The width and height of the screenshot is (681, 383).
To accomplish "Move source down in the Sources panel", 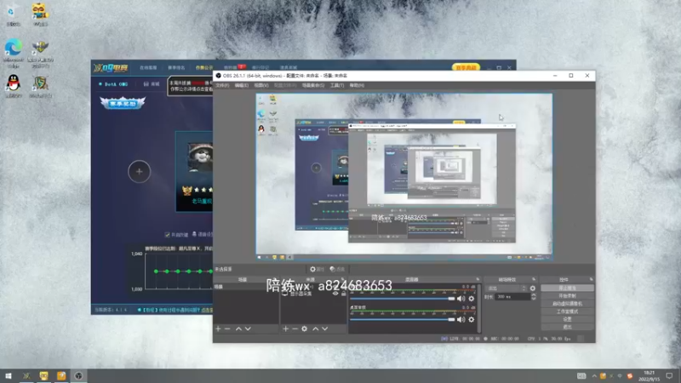I will 325,329.
